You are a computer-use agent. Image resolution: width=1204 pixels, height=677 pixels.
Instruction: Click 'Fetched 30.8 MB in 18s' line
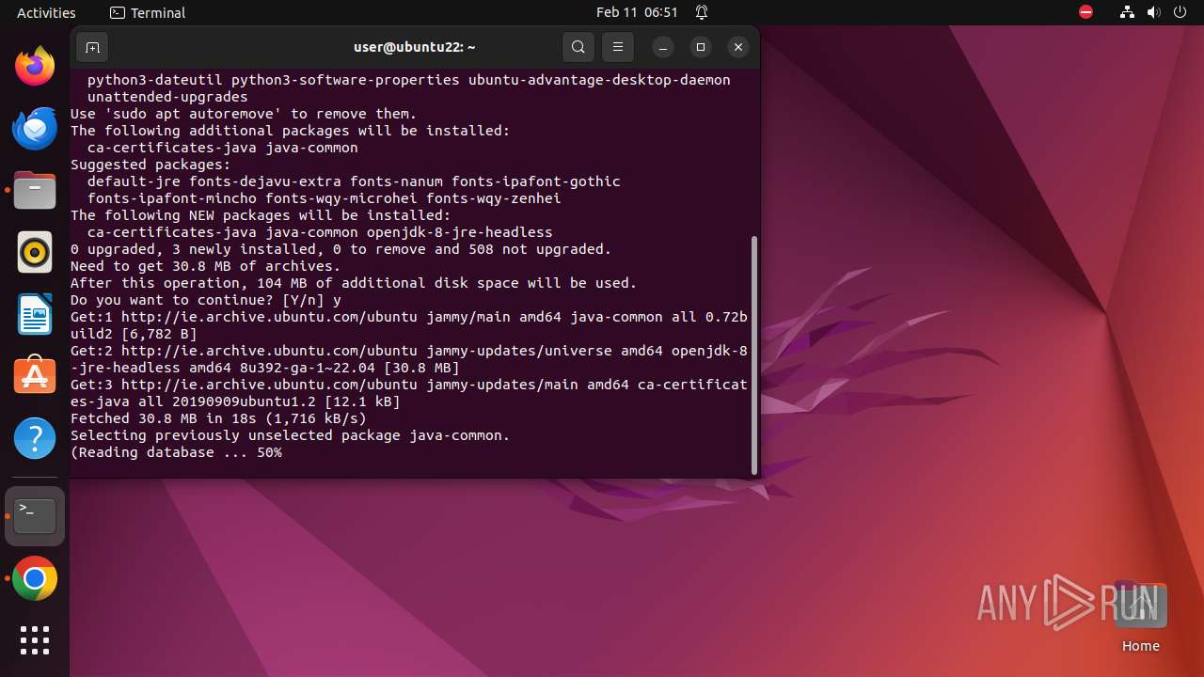click(218, 418)
